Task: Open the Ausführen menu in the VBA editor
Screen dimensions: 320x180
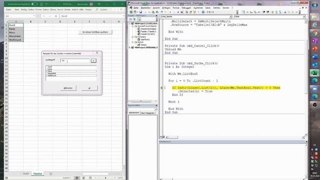Action: click(x=198, y=8)
